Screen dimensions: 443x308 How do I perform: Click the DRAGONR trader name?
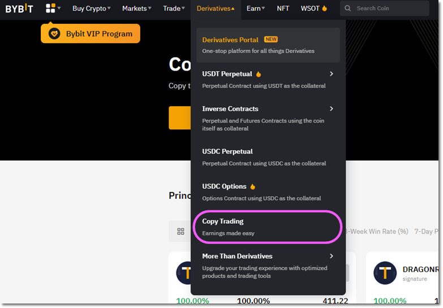[420, 270]
